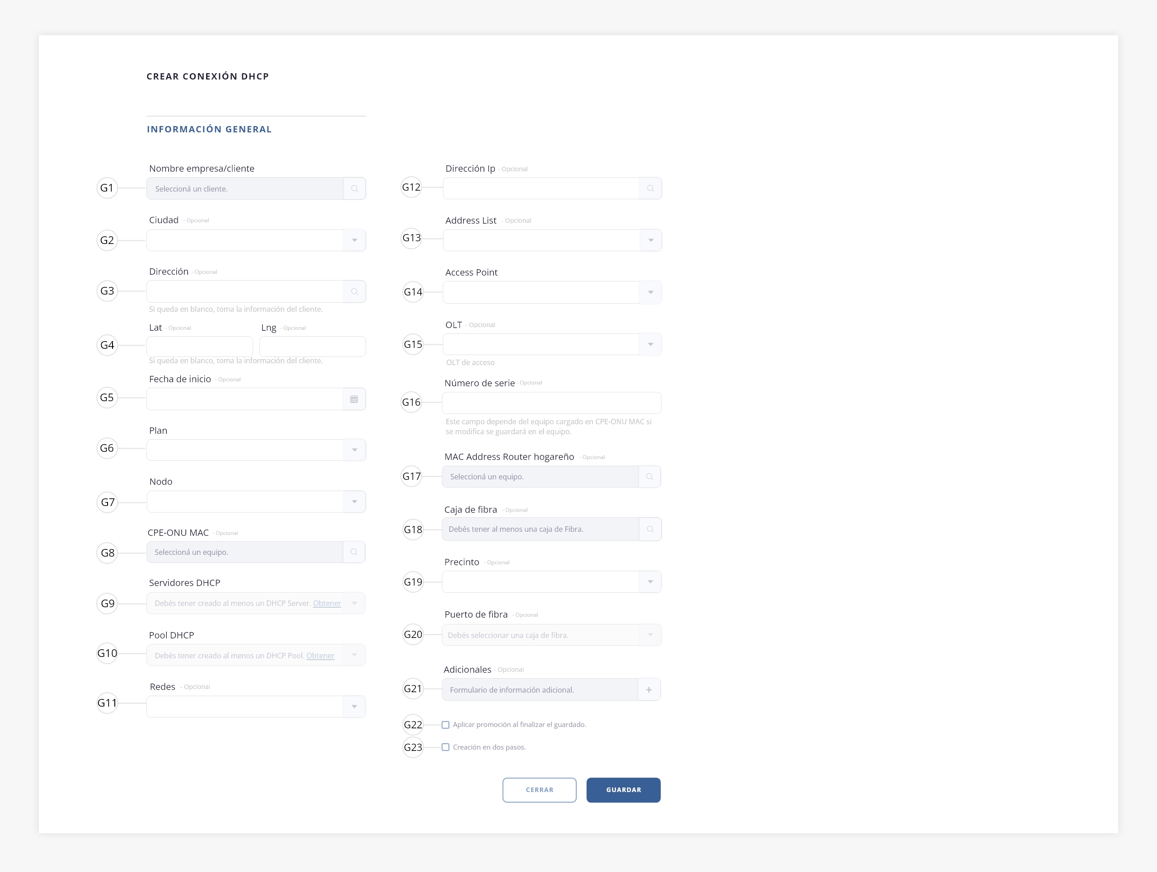
Task: Enable Aplicar promoción al finalizar checkbox
Action: pyautogui.click(x=445, y=725)
